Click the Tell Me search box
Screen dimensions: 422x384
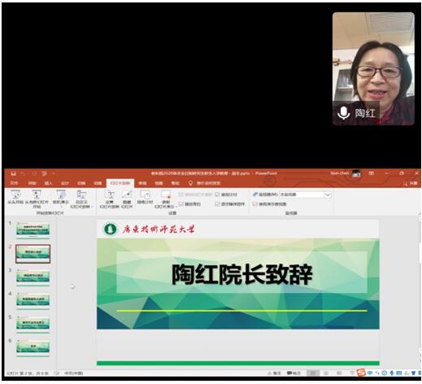point(208,183)
